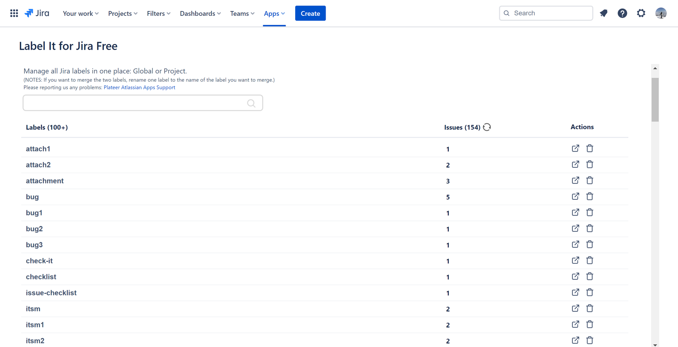Click the scrollbar down arrow
Screen dimensions: 678x347
[x=655, y=345]
